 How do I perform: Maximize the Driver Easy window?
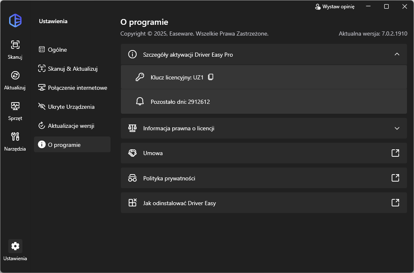(x=386, y=6)
